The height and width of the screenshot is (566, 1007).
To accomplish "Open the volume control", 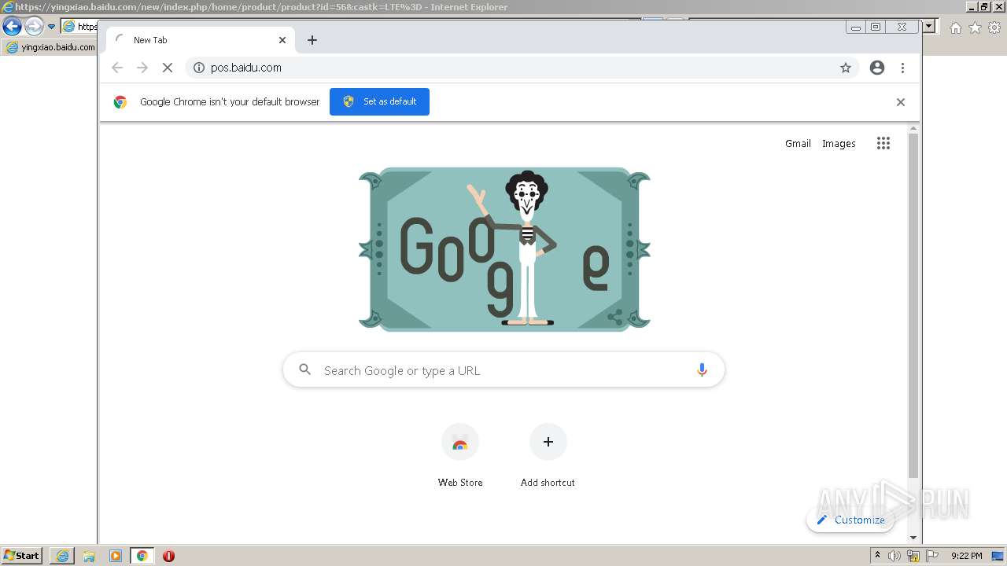I will coord(894,556).
